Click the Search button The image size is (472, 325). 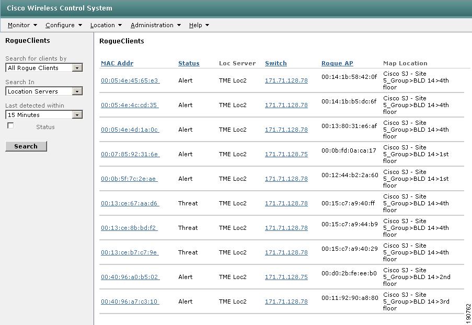click(x=26, y=146)
